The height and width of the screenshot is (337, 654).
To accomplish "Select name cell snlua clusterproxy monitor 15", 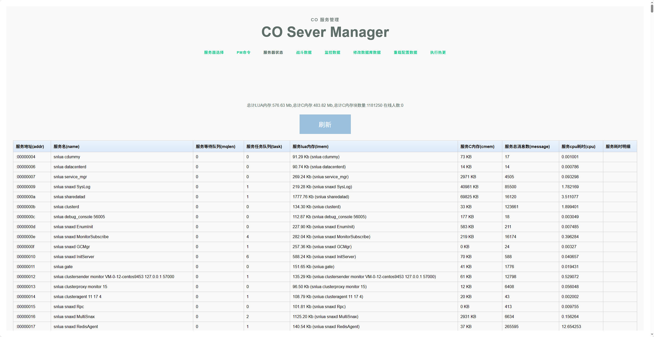I will point(122,287).
